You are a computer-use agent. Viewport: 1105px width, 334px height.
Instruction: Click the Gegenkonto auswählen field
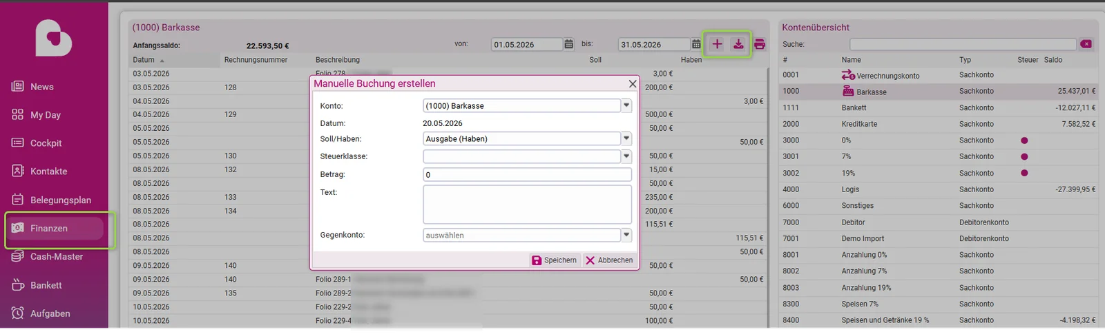pos(522,236)
